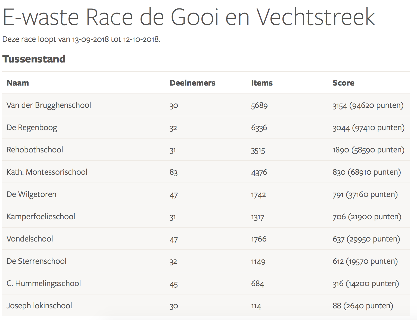Select De Sterrenschool in the table
This screenshot has width=417, height=320.
[36, 261]
